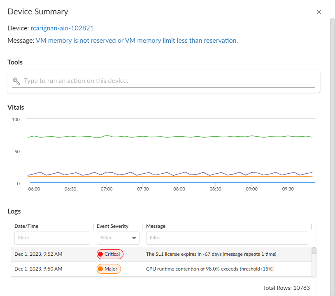Click the Date/Time filter field
The width and height of the screenshot is (335, 296).
pyautogui.click(x=52, y=238)
